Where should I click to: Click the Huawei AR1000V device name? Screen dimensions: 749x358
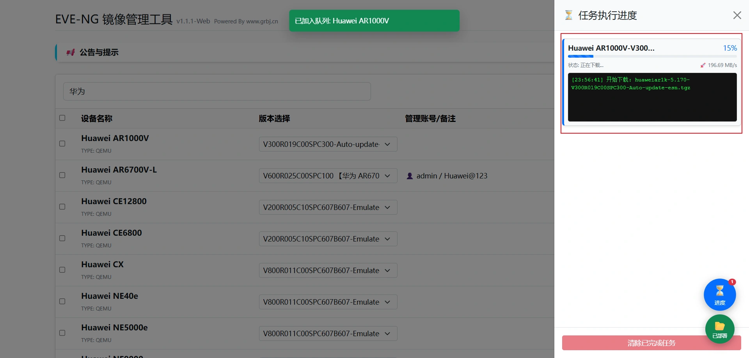115,138
